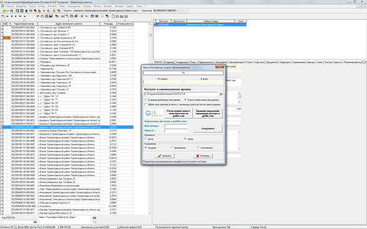Select 'отмеченные' save option

198,148
